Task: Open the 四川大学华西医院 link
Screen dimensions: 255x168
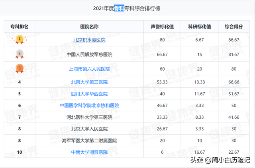Action: 89,94
